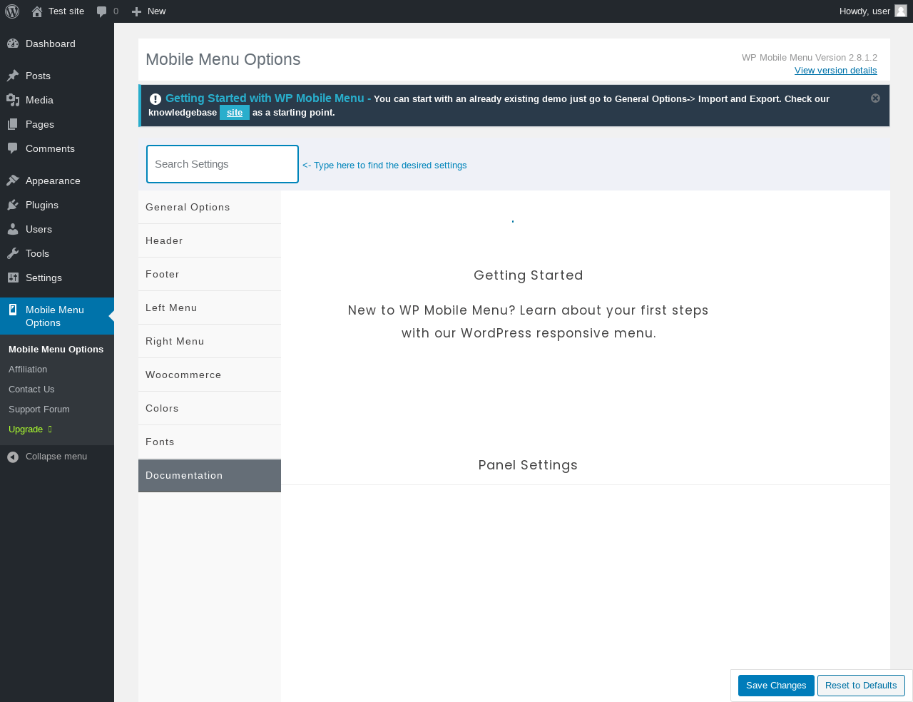The image size is (913, 702).
Task: Select the Woocommerce tab
Action: pos(210,375)
